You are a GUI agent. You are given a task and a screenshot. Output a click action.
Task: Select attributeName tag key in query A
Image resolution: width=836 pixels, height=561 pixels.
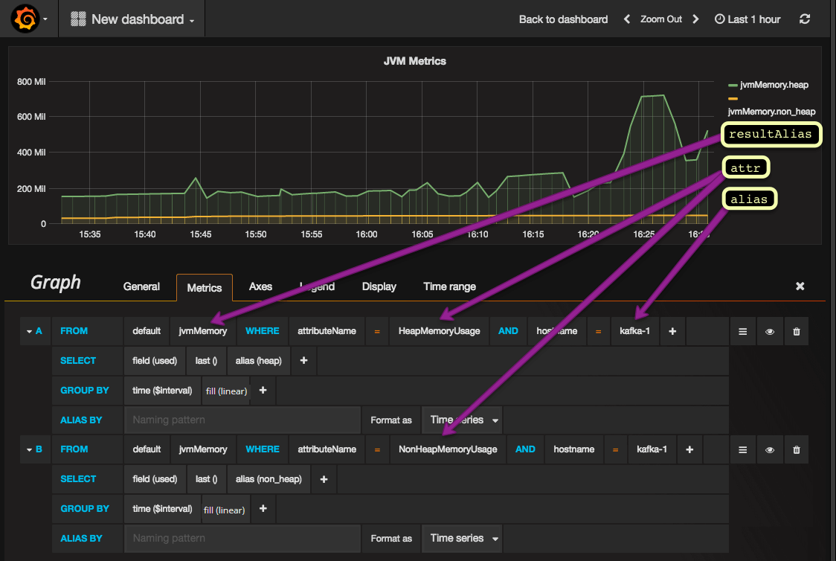click(x=327, y=331)
